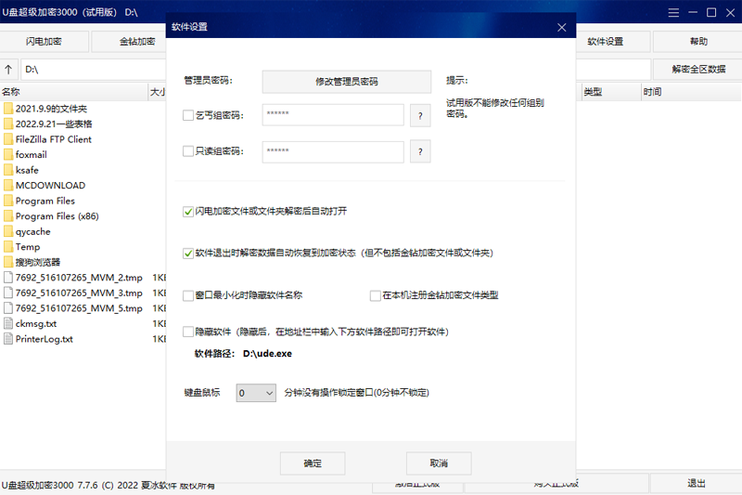Close the 软件设置 dialog with X
742x495 pixels.
click(x=561, y=27)
